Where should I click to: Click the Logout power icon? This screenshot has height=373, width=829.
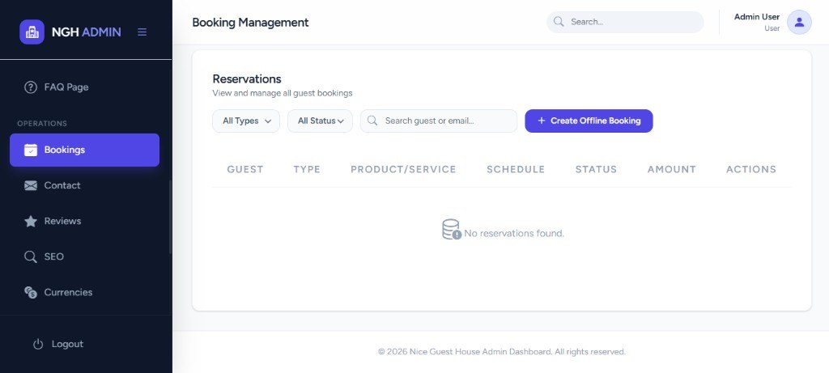(x=38, y=344)
